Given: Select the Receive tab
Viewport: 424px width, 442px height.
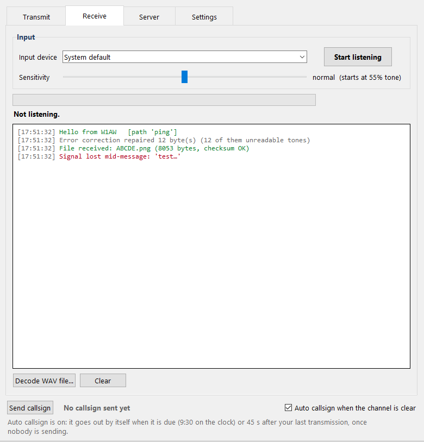Looking at the screenshot, I should click(95, 16).
